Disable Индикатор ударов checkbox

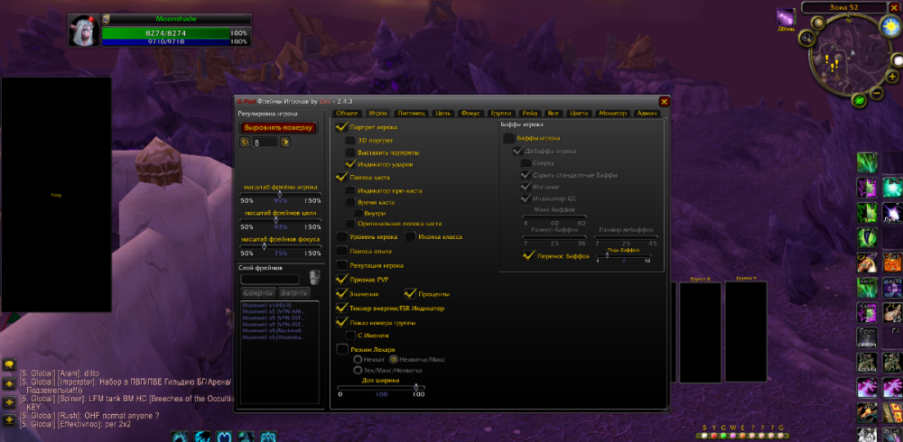(350, 164)
